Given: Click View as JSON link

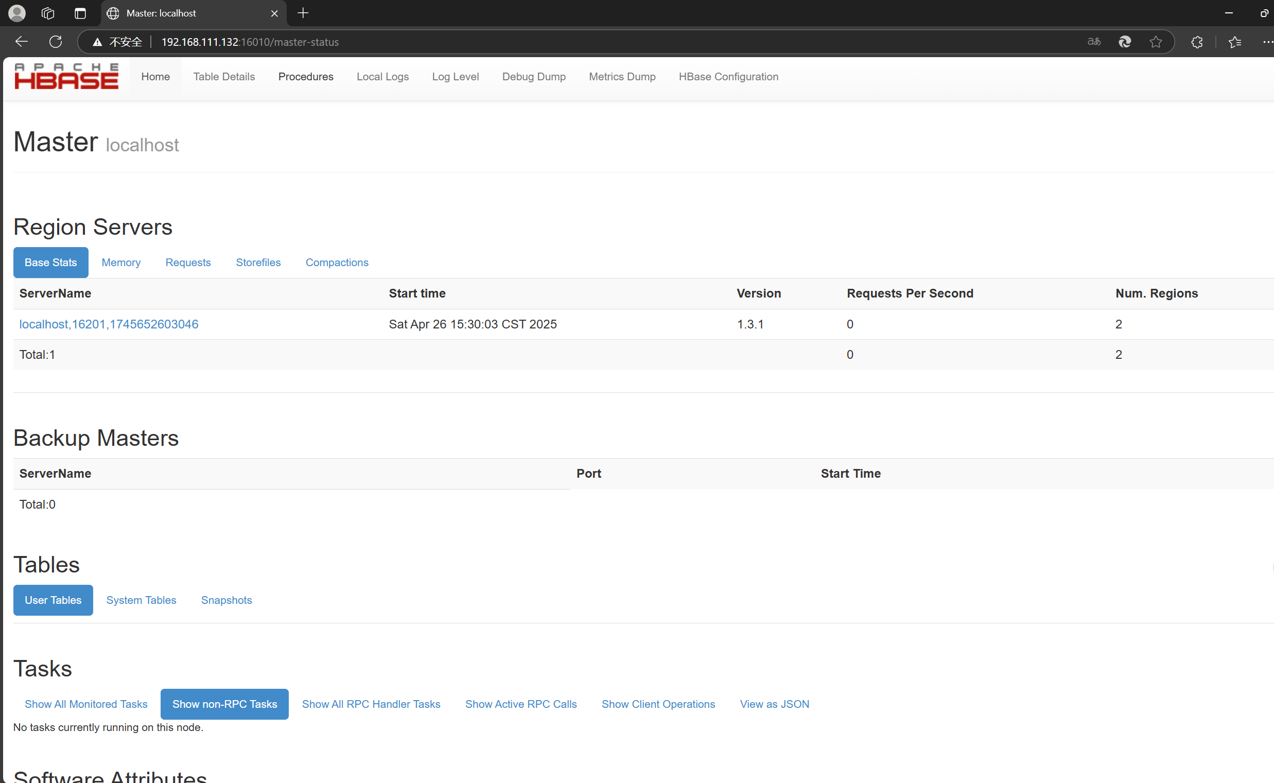Looking at the screenshot, I should point(774,704).
